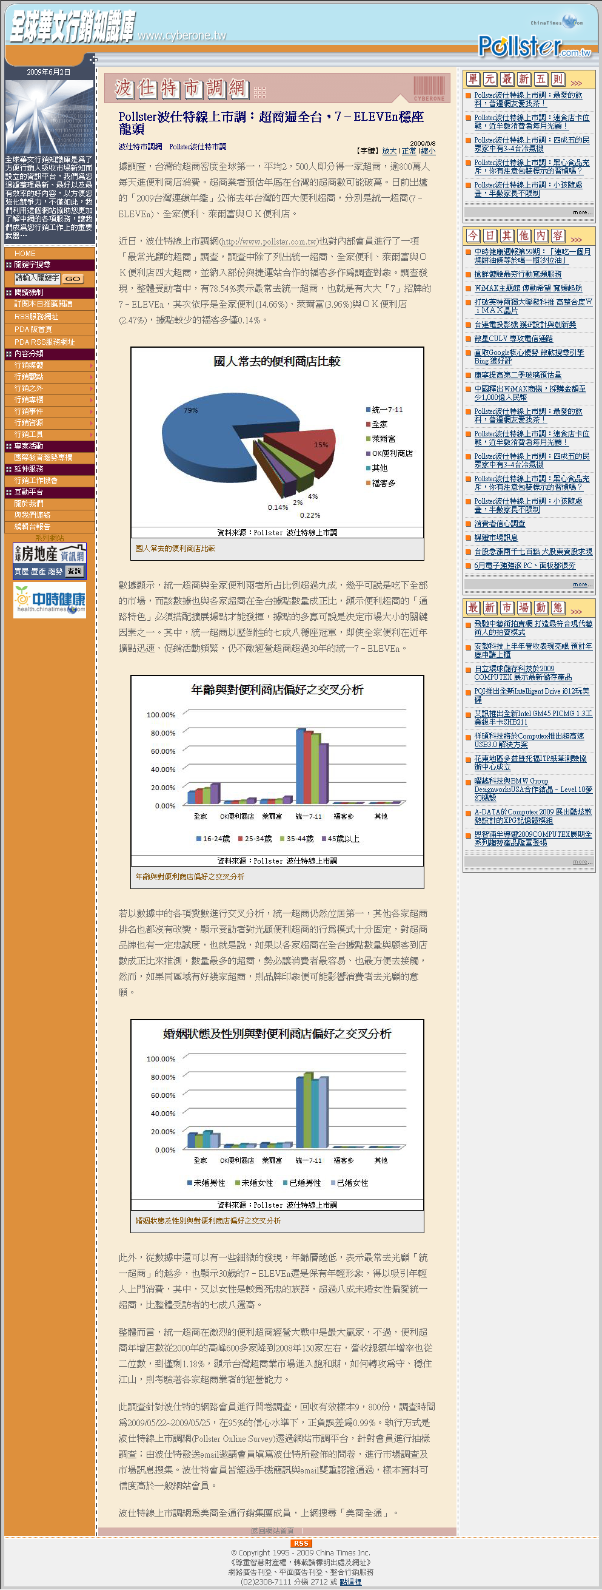Open the 房地產資訊網 banner

coord(49,561)
